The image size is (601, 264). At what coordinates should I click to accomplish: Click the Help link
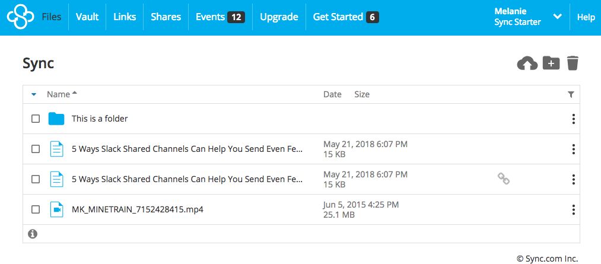586,17
